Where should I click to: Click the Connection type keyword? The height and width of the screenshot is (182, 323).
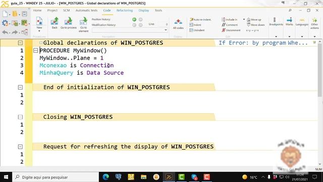coord(96,65)
